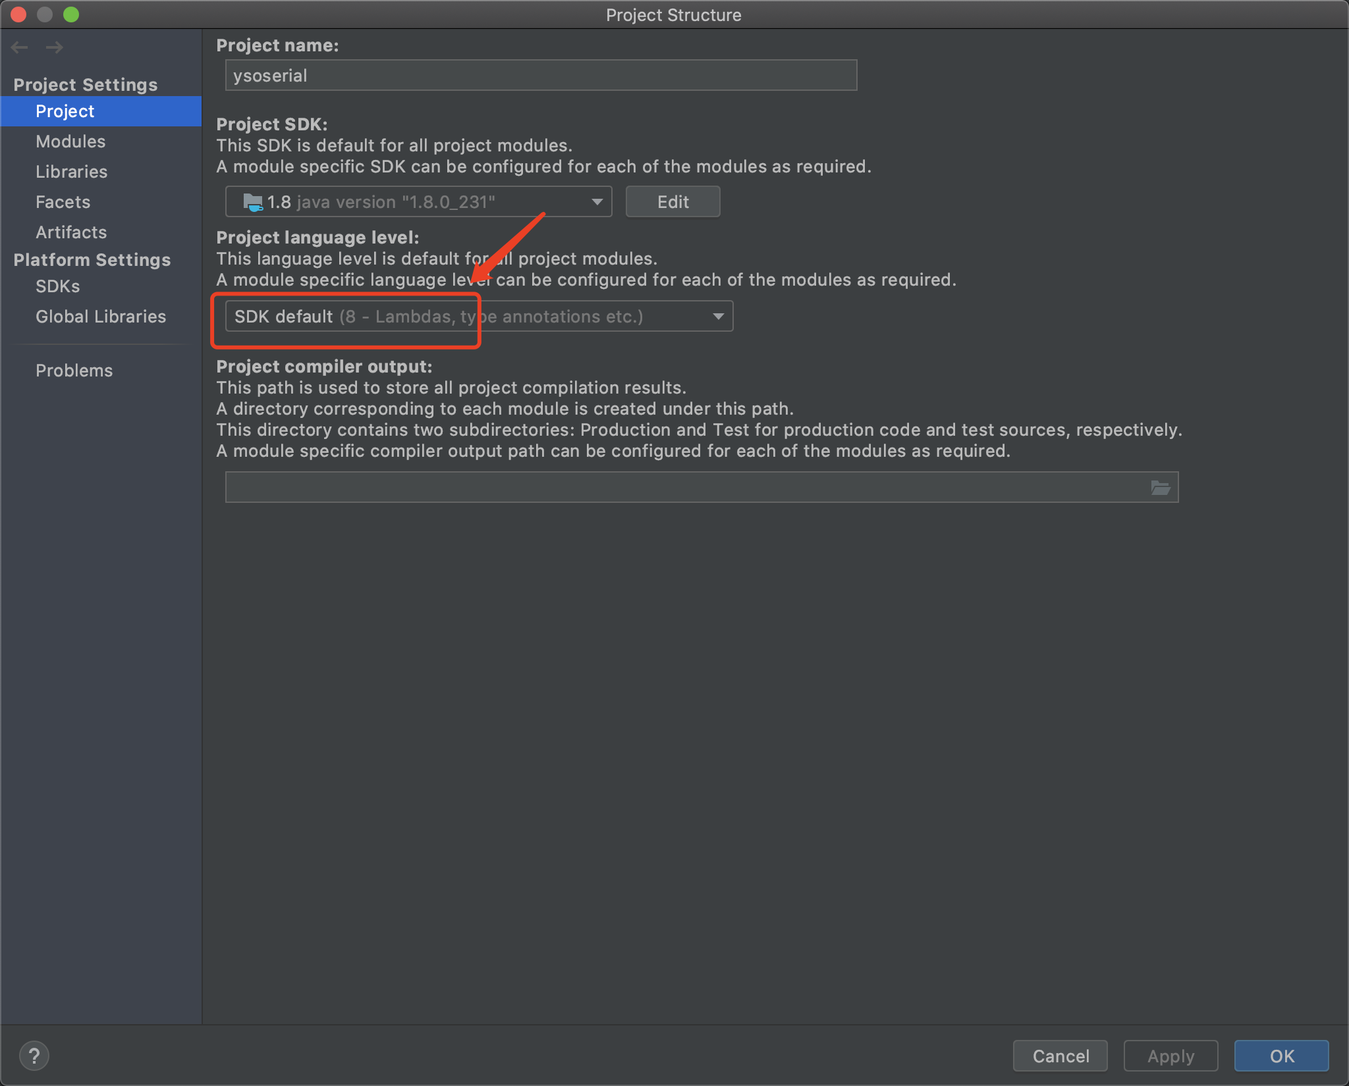Image resolution: width=1349 pixels, height=1086 pixels.
Task: Select Global Libraries in sidebar
Action: click(101, 317)
